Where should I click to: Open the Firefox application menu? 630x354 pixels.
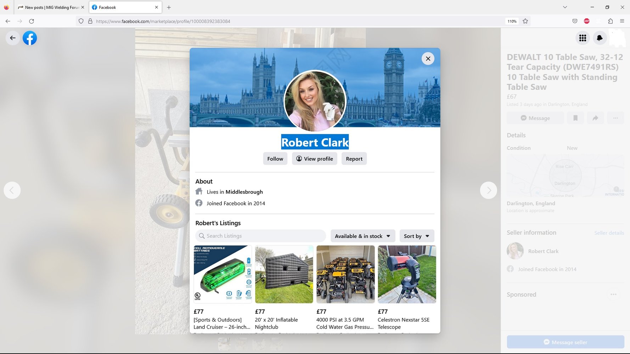point(622,21)
